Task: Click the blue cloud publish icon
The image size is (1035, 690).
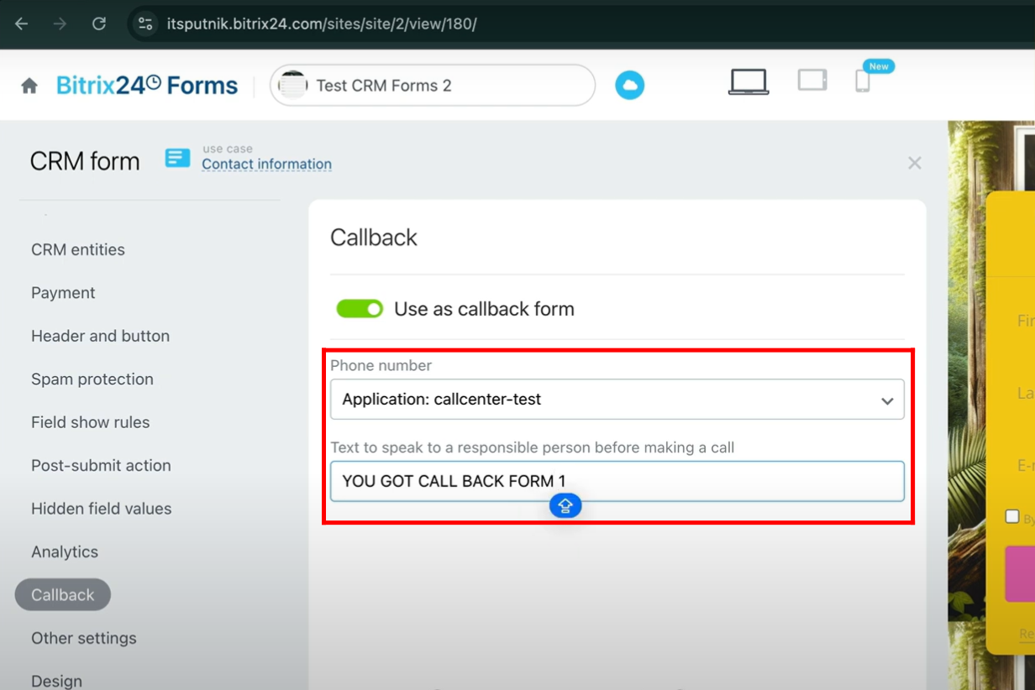Action: 629,86
